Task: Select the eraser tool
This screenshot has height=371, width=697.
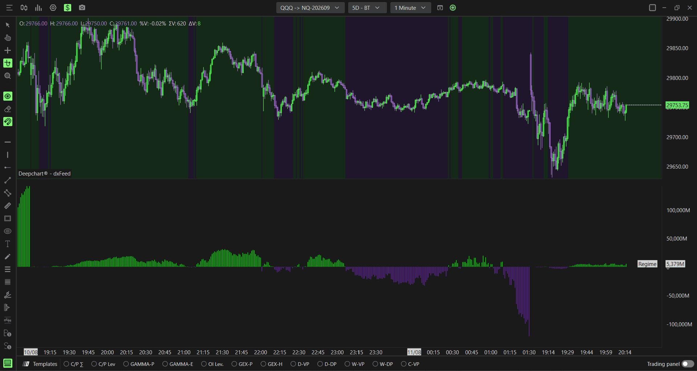Action: [8, 109]
